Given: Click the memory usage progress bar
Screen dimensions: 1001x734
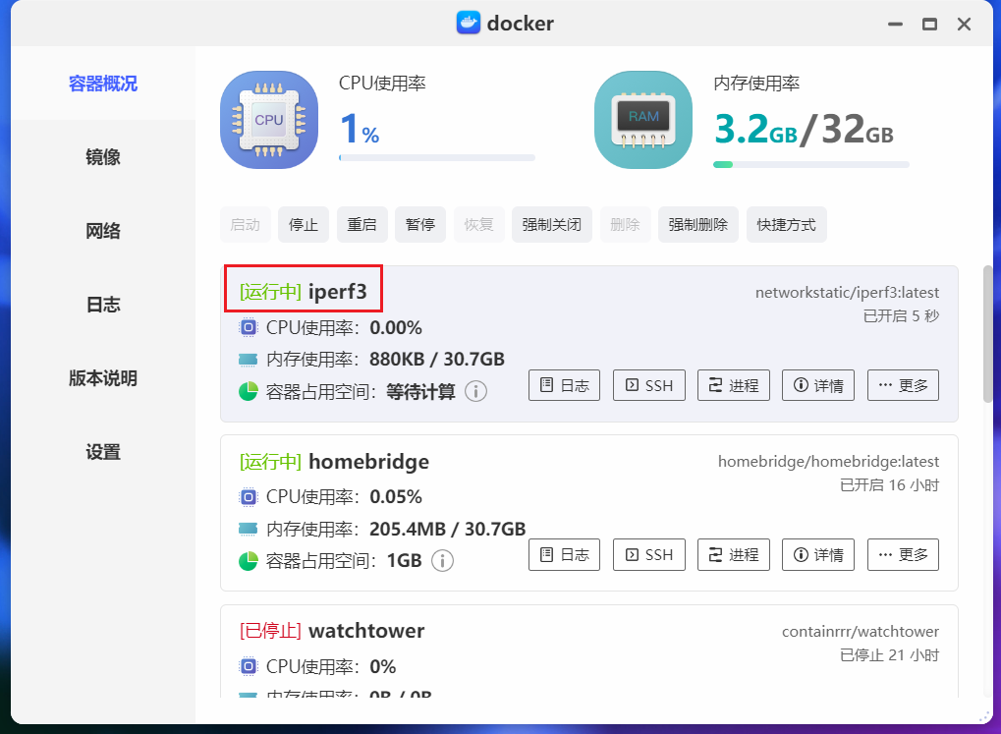Looking at the screenshot, I should tap(810, 165).
